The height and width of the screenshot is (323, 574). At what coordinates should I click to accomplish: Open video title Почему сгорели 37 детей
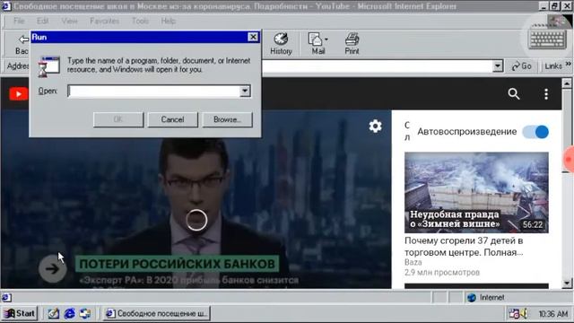[464, 247]
